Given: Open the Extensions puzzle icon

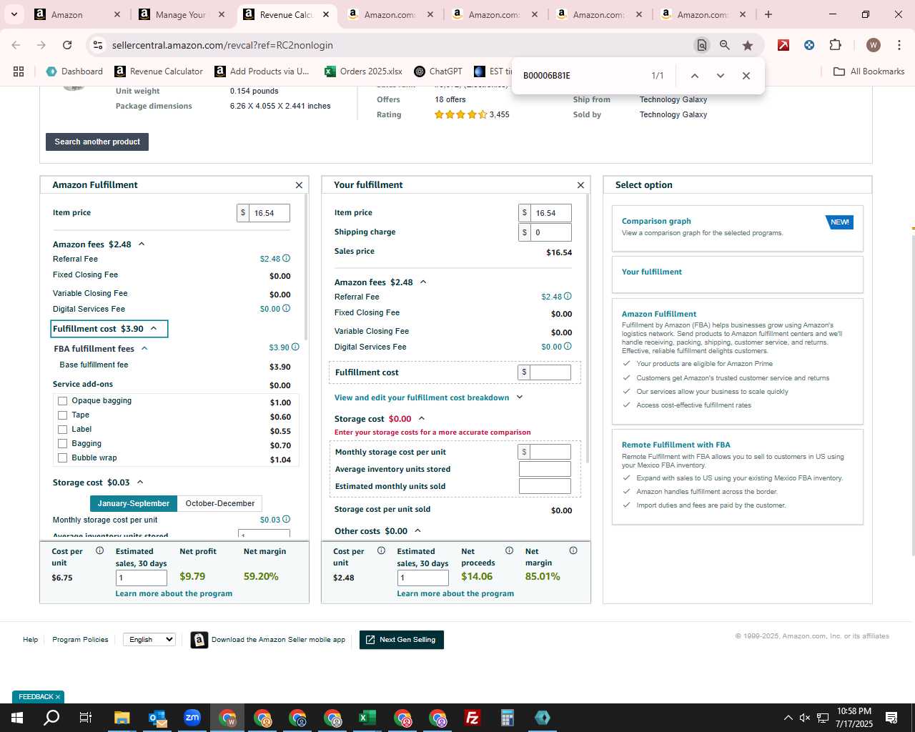Looking at the screenshot, I should 835,45.
